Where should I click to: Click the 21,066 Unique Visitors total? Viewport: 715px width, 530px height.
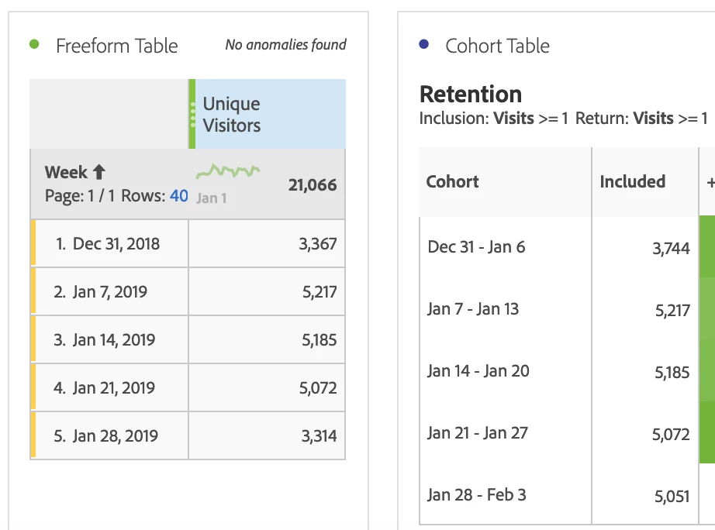[x=312, y=185]
